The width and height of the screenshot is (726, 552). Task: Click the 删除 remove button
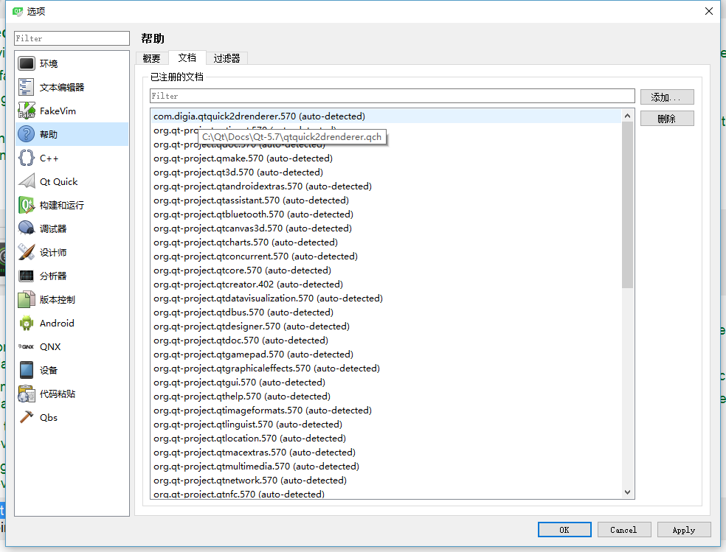pos(667,119)
